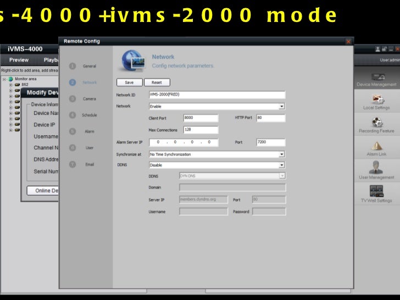This screenshot has width=400, height=300.
Task: Select Alarm in the config sidebar
Action: 90,131
